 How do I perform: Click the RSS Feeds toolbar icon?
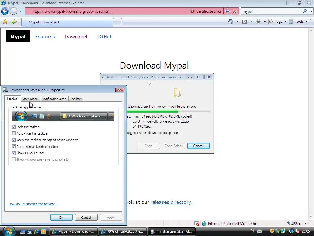click(x=244, y=22)
